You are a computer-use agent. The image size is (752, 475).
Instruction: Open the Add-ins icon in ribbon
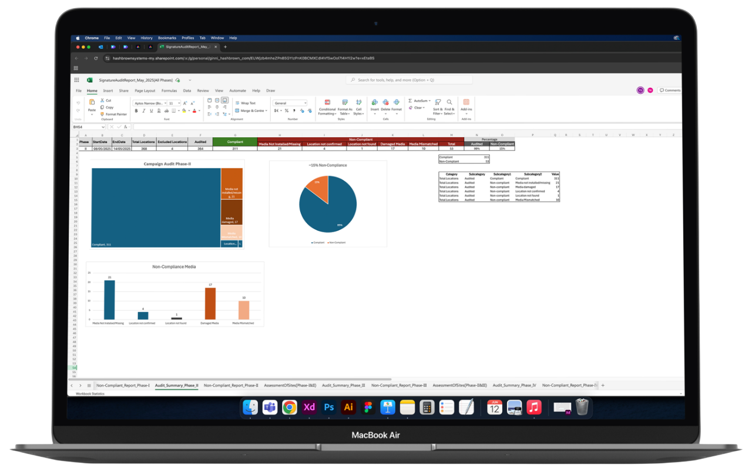point(466,103)
